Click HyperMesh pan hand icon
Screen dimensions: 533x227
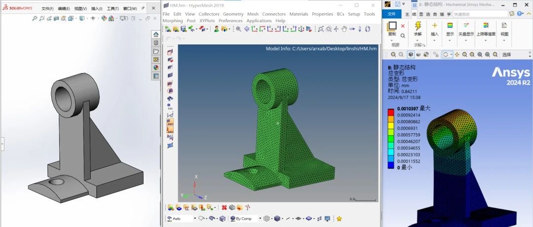[344, 29]
